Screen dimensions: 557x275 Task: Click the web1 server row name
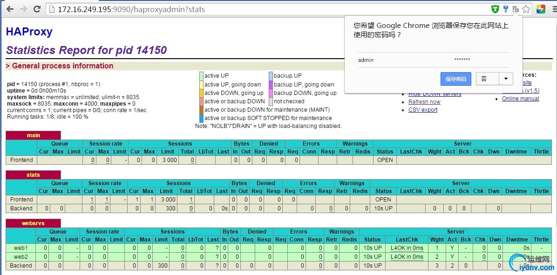[x=20, y=248]
